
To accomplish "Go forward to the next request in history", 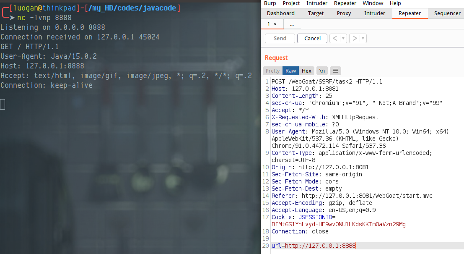I will (x=355, y=38).
